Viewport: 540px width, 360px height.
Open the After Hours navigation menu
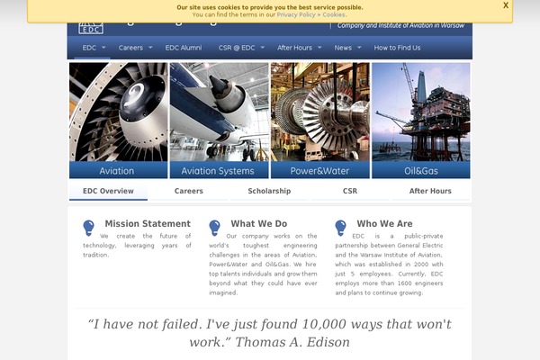(x=294, y=48)
